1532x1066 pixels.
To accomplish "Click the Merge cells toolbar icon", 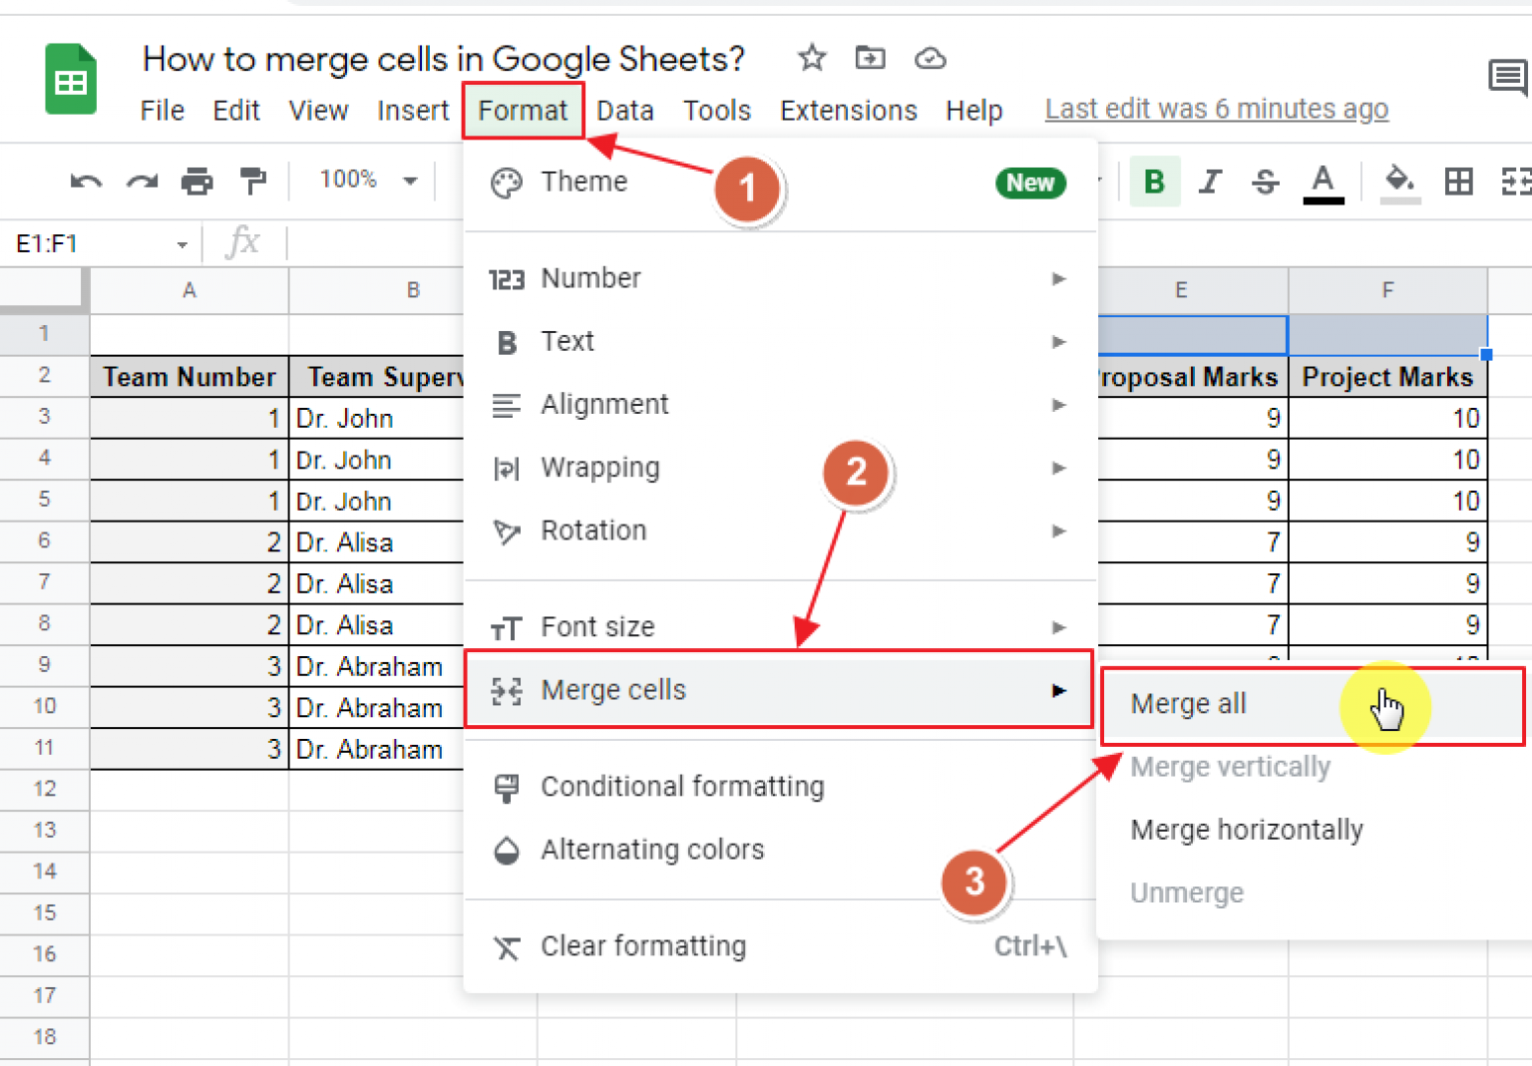I will 1515,181.
